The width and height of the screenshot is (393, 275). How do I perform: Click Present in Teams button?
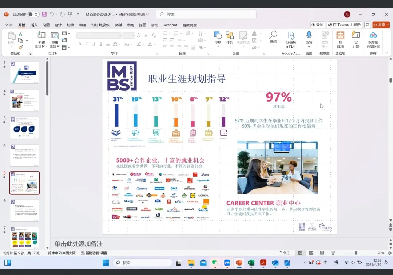[344, 25]
